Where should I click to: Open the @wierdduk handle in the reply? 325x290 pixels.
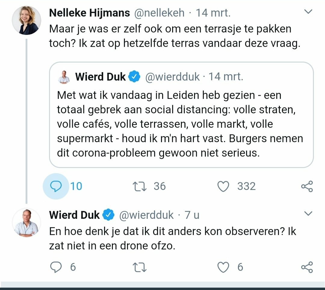point(147,215)
